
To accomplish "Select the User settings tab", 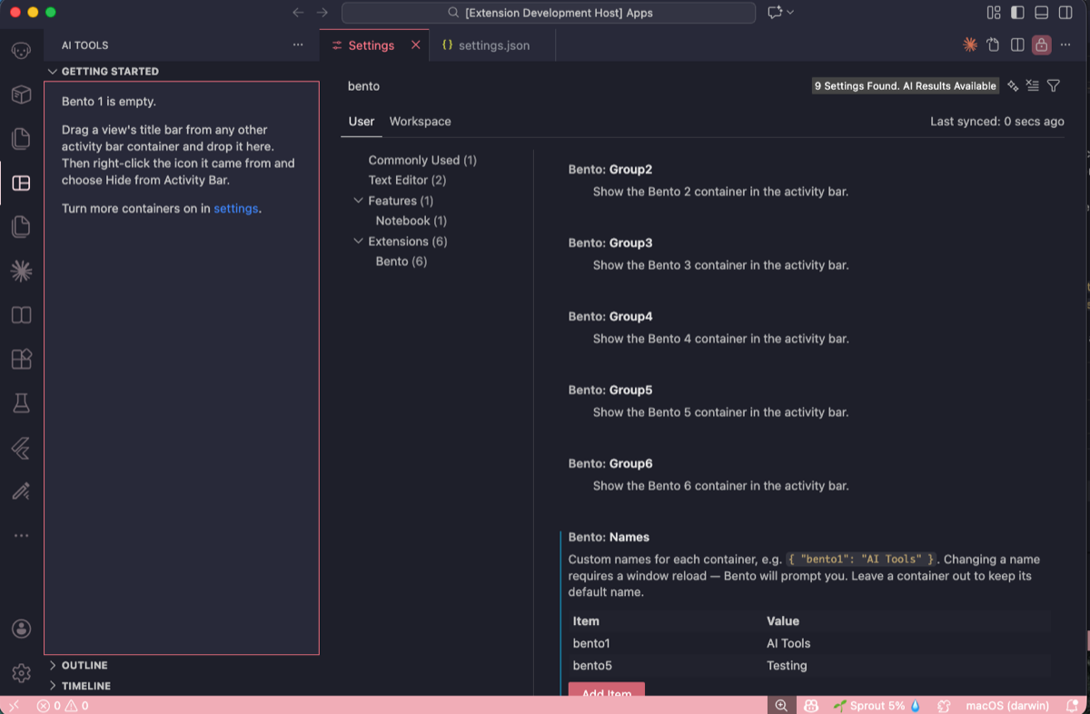I will pos(362,122).
